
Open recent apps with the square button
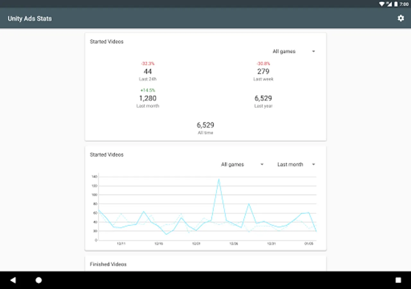(x=398, y=280)
